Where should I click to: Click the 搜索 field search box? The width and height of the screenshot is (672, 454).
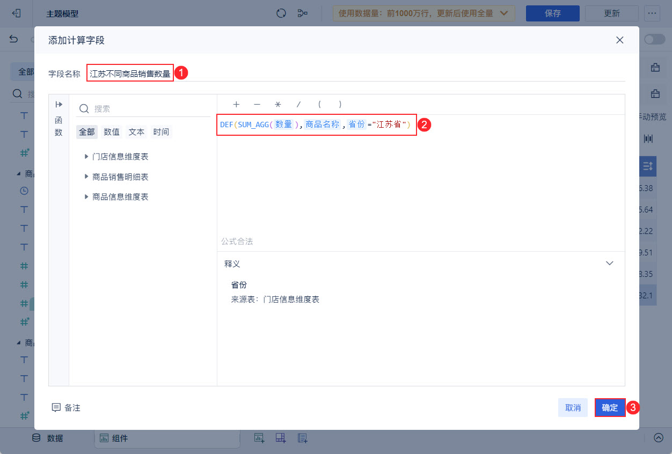pos(144,108)
